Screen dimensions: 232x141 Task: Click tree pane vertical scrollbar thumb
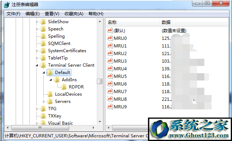(99, 81)
